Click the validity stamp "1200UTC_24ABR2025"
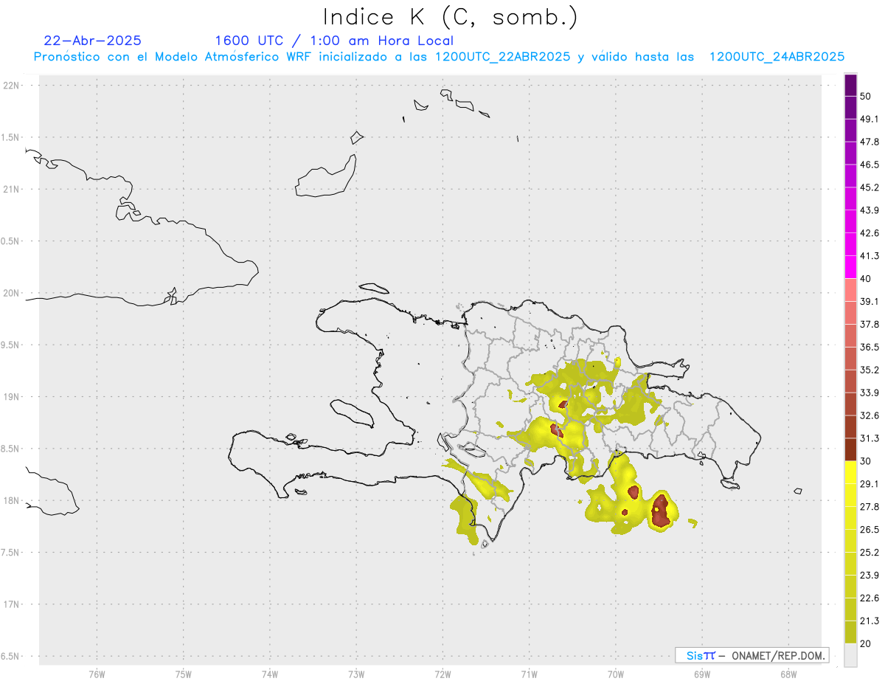This screenshot has width=885, height=684. pyautogui.click(x=777, y=57)
